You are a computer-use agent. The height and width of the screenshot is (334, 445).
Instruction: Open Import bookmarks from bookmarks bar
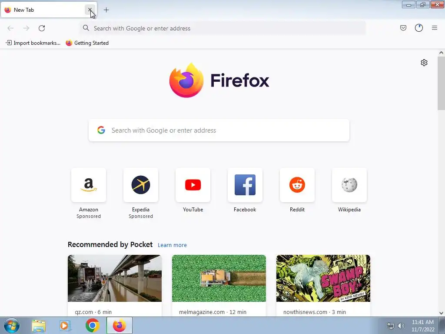pos(33,43)
